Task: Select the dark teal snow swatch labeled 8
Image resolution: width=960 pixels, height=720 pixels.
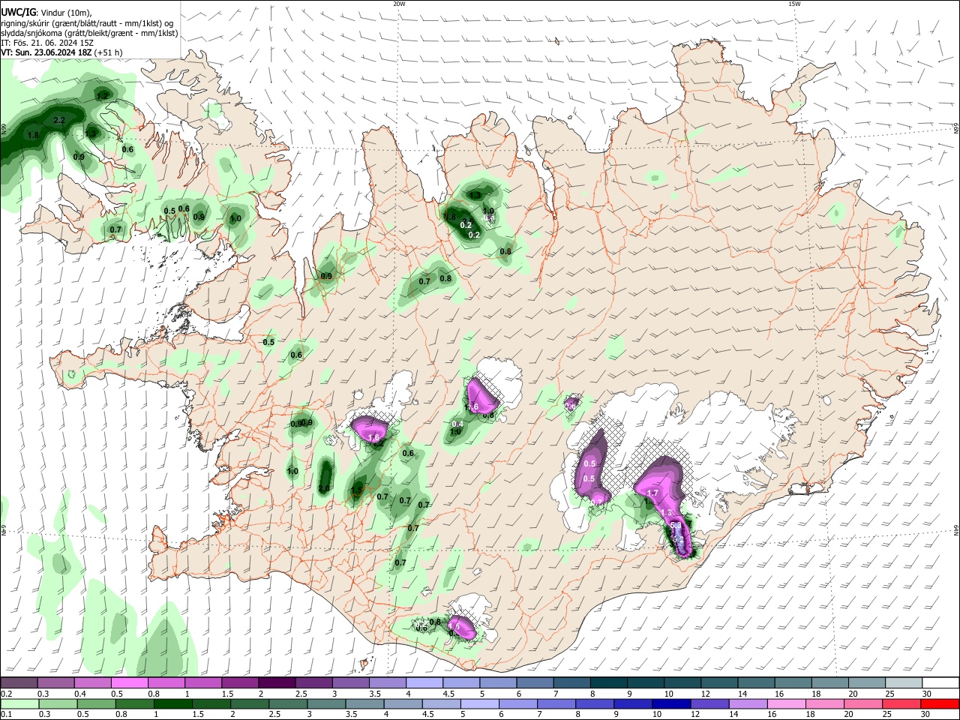Action: 607,683
